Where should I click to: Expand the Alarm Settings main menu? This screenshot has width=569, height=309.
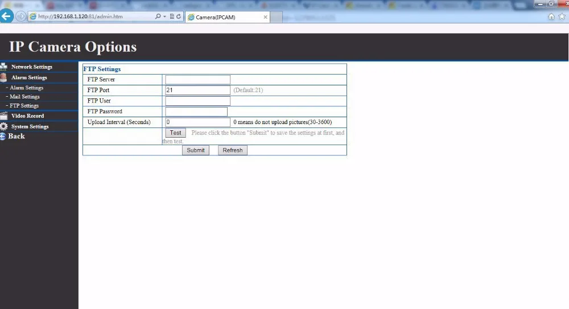[29, 77]
